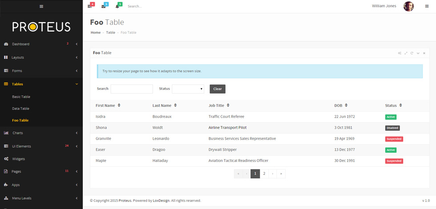The height and width of the screenshot is (209, 436).
Task: Click the Halladay last name cell
Action: point(160,161)
